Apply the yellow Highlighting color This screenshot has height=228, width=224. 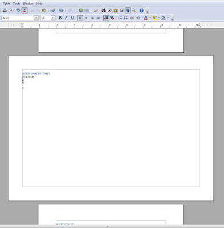tap(154, 18)
